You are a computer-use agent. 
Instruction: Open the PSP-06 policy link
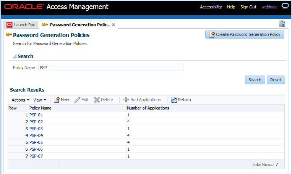pos(36,149)
